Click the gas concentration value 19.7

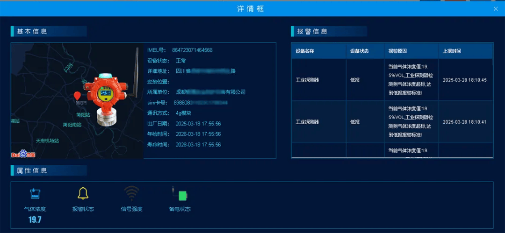pyautogui.click(x=35, y=219)
